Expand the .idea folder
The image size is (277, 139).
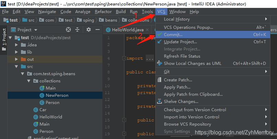pos(16,45)
